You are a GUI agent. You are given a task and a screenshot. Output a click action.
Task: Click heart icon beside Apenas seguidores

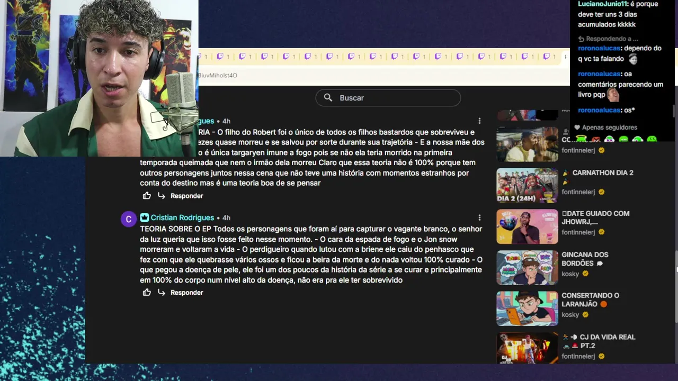pos(577,128)
